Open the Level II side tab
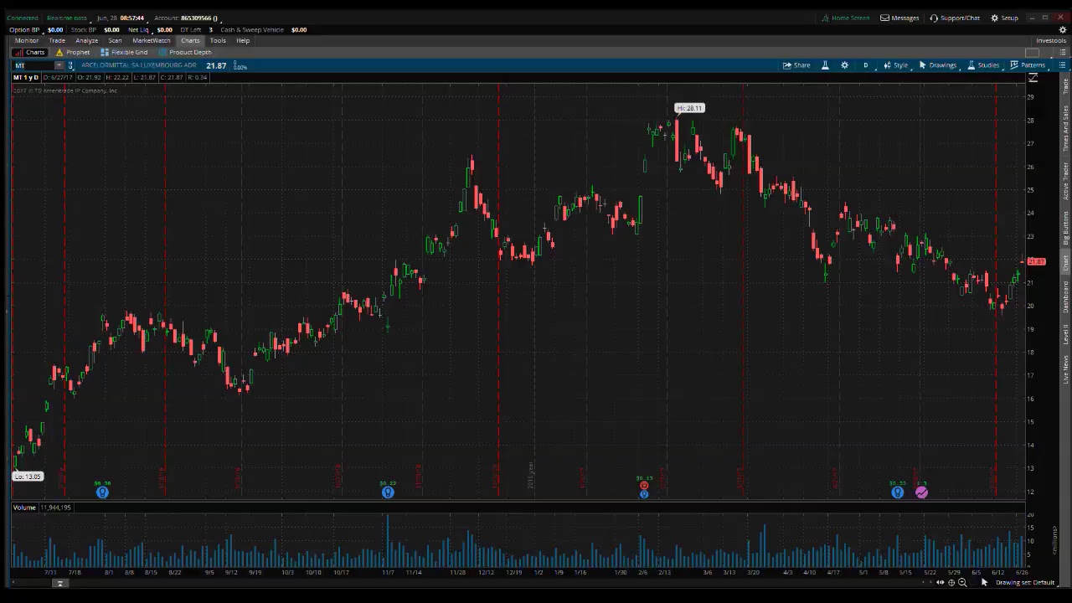 (1066, 334)
